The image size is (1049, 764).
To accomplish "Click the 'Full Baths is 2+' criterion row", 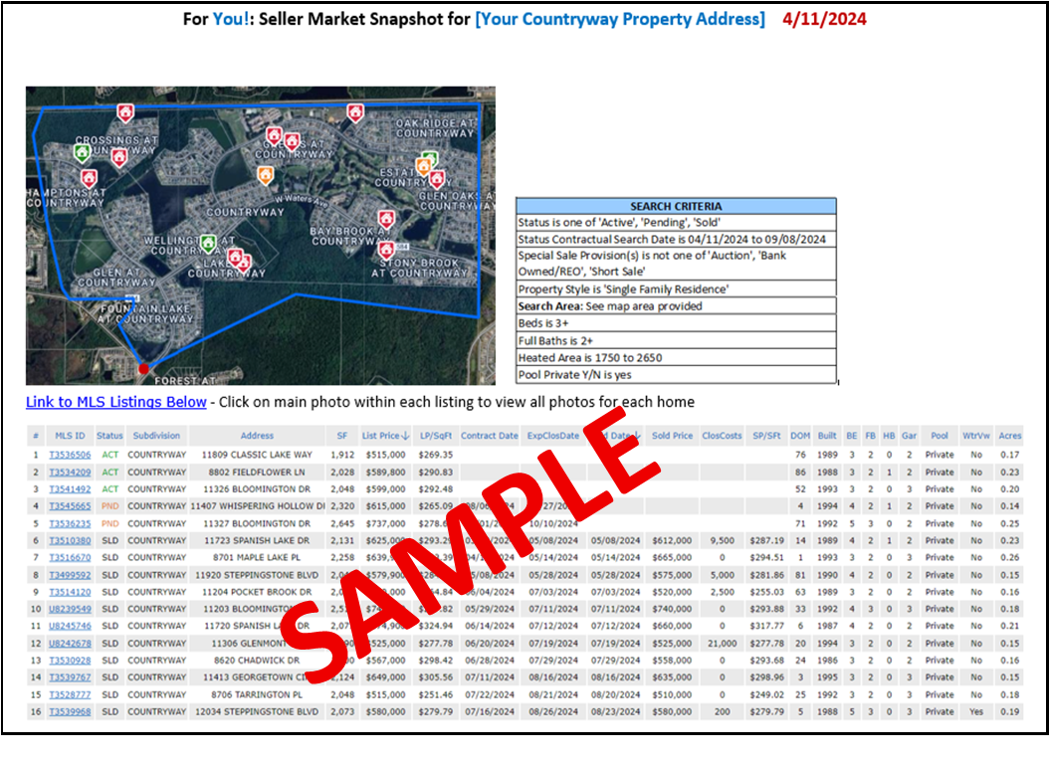I will (676, 341).
